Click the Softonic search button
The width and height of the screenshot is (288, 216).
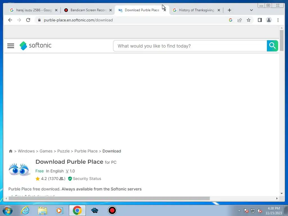(x=272, y=46)
